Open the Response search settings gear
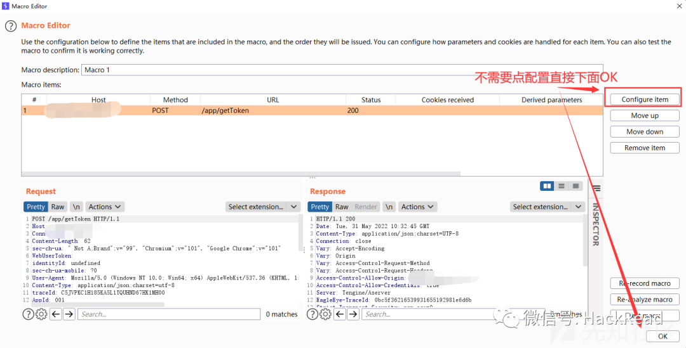Screen dimensions: 686x348 325,314
